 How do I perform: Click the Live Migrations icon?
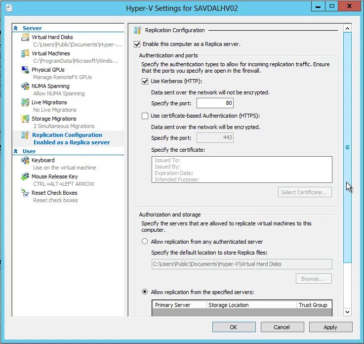(25, 102)
